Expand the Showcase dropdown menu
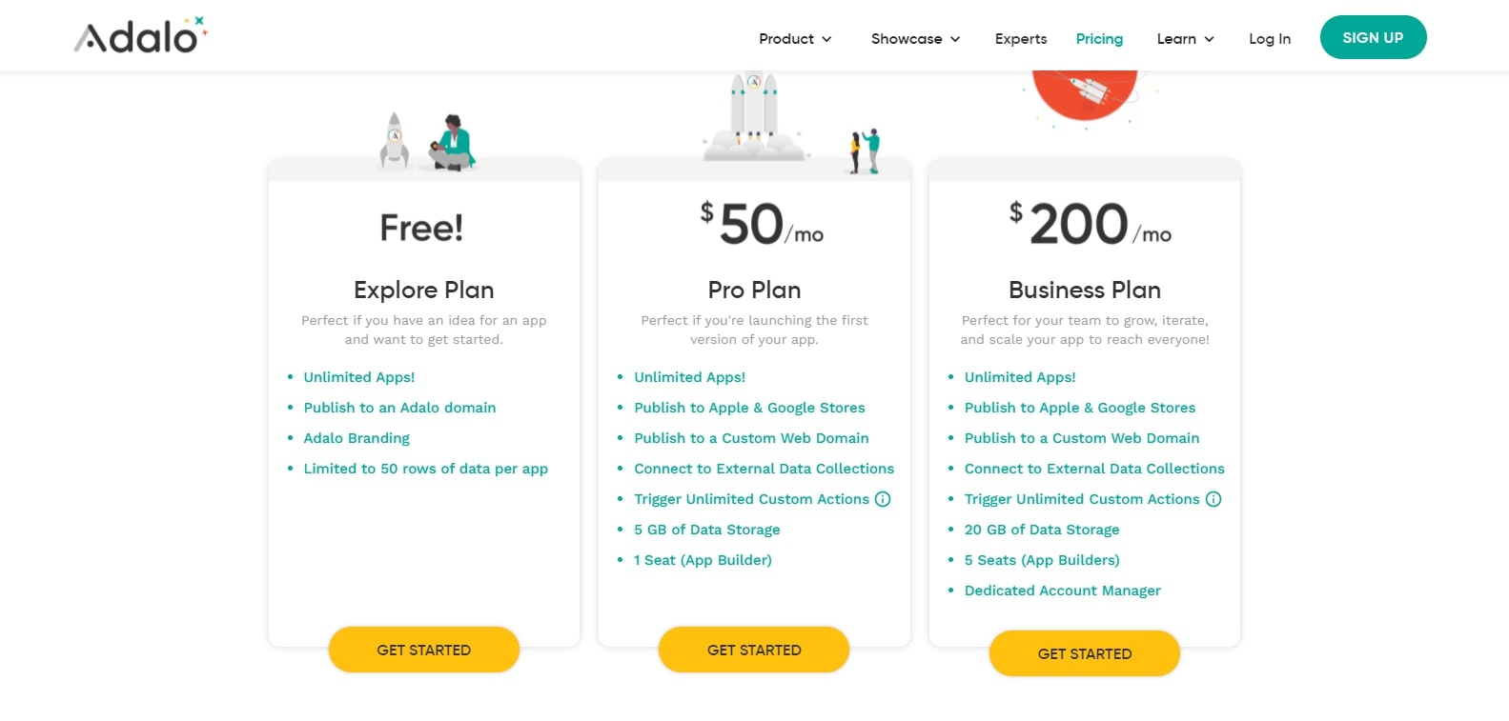 point(915,39)
